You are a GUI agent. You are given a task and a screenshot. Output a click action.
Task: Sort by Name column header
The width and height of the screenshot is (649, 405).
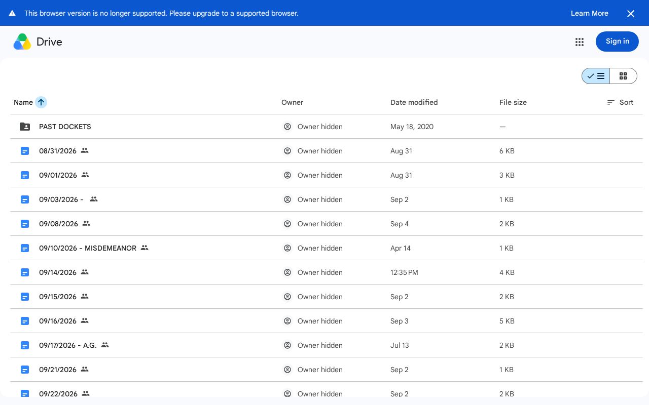[23, 102]
